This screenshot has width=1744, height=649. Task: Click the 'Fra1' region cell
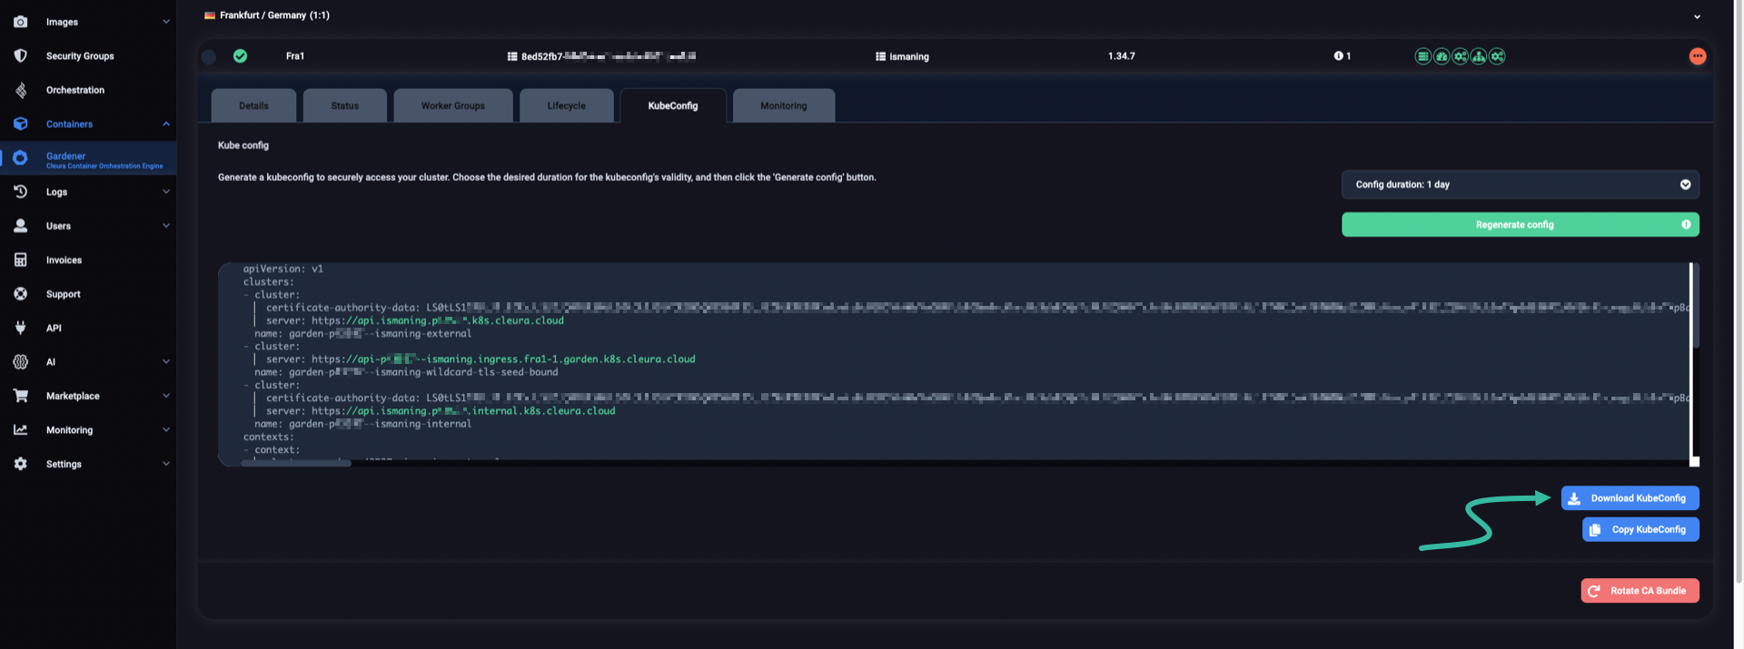[295, 56]
